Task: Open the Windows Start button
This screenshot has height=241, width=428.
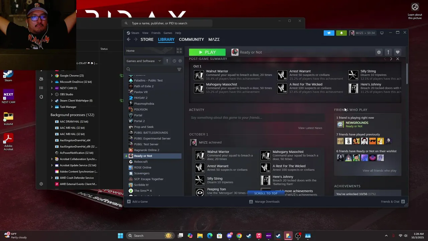Action: pyautogui.click(x=120, y=236)
